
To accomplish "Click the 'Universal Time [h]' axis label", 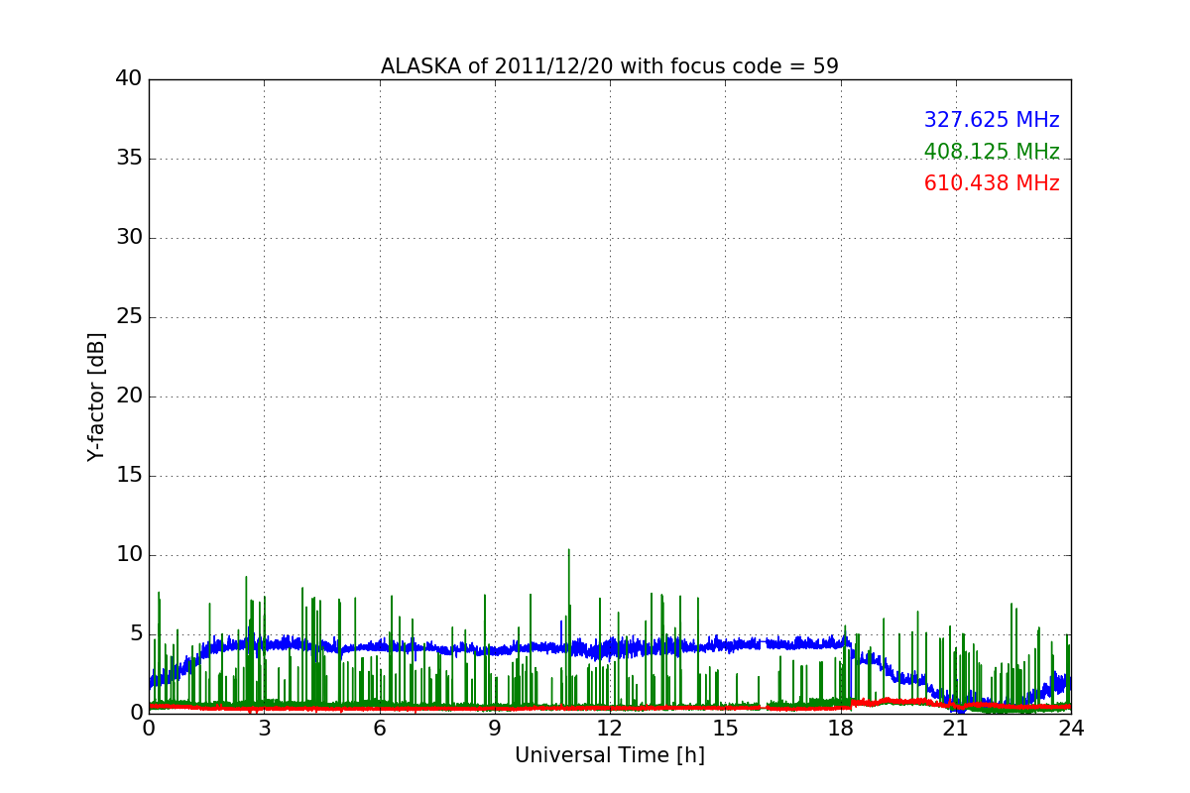I will point(610,755).
